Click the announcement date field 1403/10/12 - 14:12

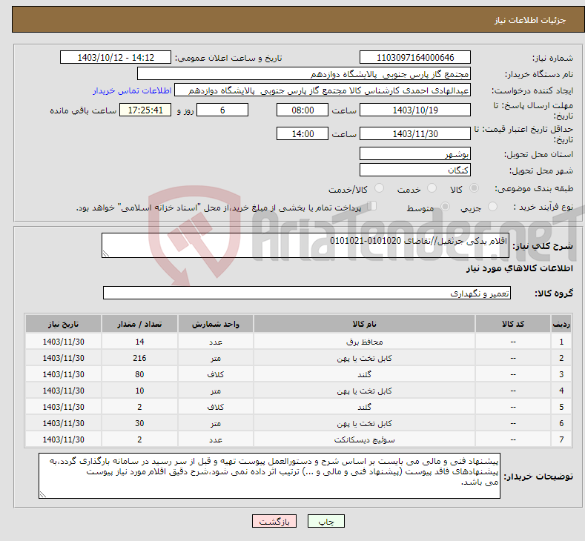[115, 57]
